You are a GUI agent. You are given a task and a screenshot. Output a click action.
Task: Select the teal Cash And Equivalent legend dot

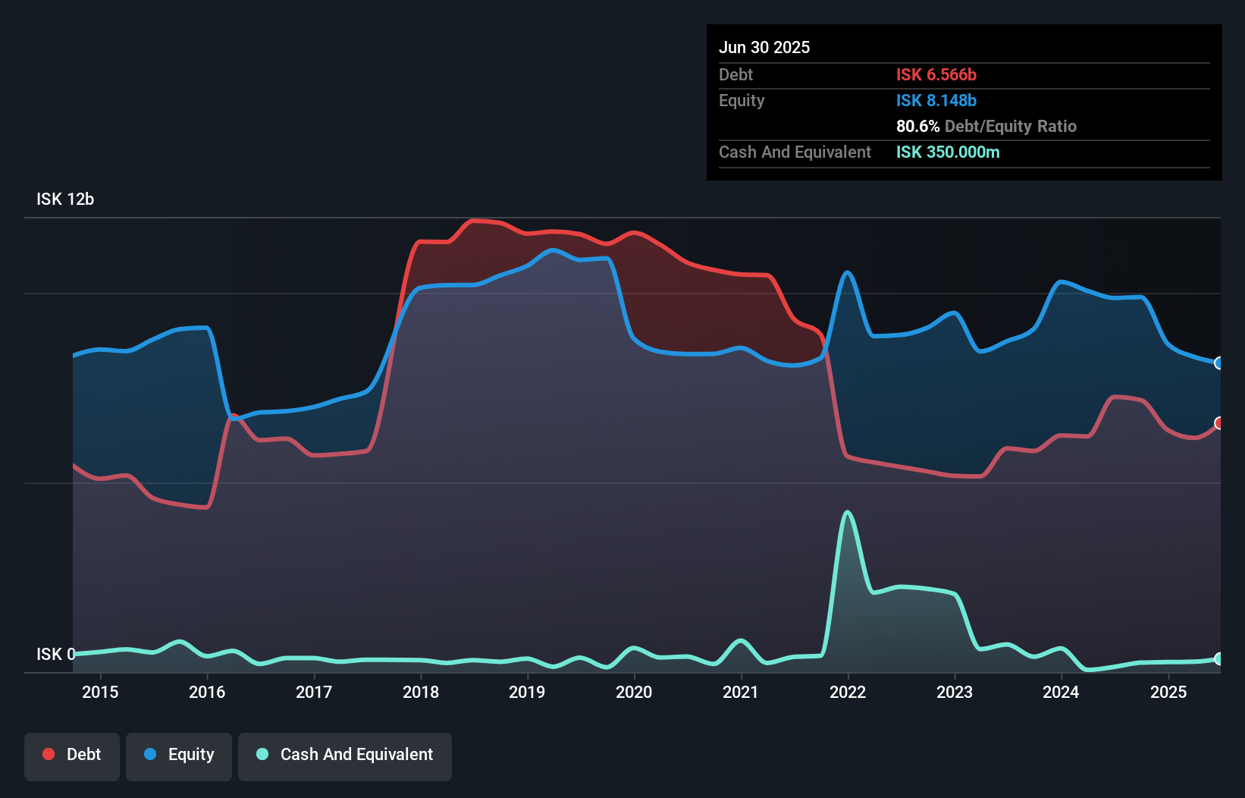point(261,754)
